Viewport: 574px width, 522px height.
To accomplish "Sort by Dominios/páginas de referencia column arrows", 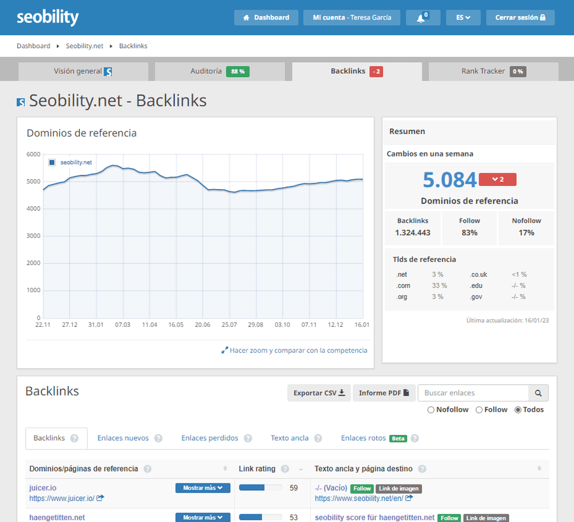I will pyautogui.click(x=225, y=469).
